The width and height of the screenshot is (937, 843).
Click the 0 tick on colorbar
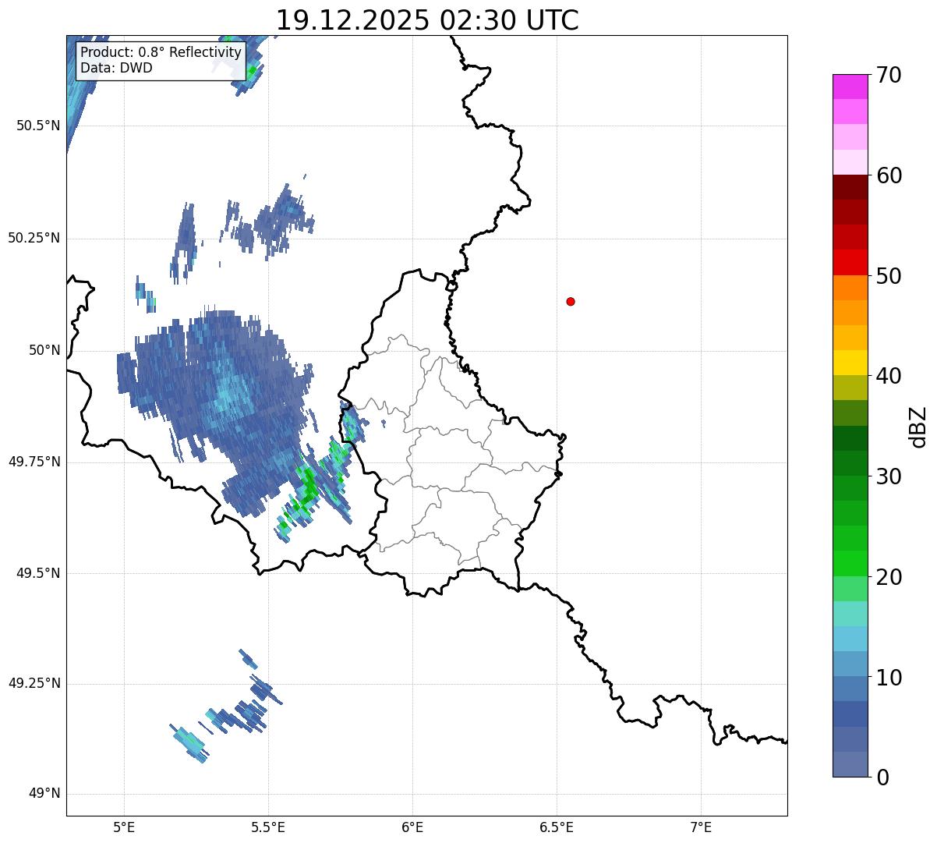882,777
